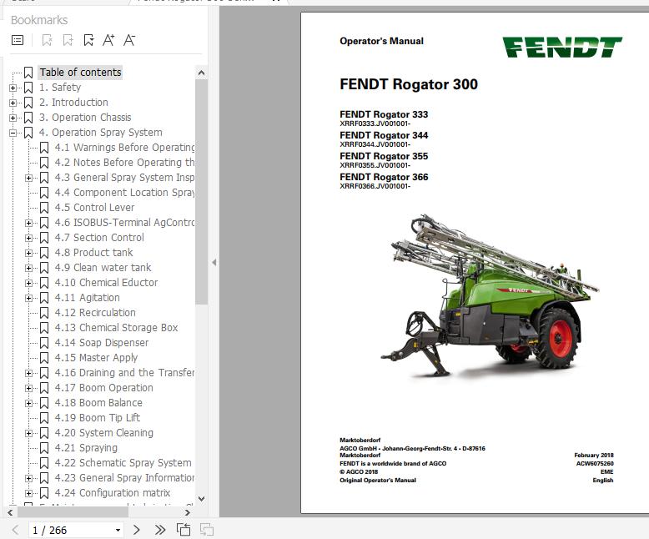Expand the 4.7 Section Control node
The height and width of the screenshot is (539, 649).
(x=28, y=238)
